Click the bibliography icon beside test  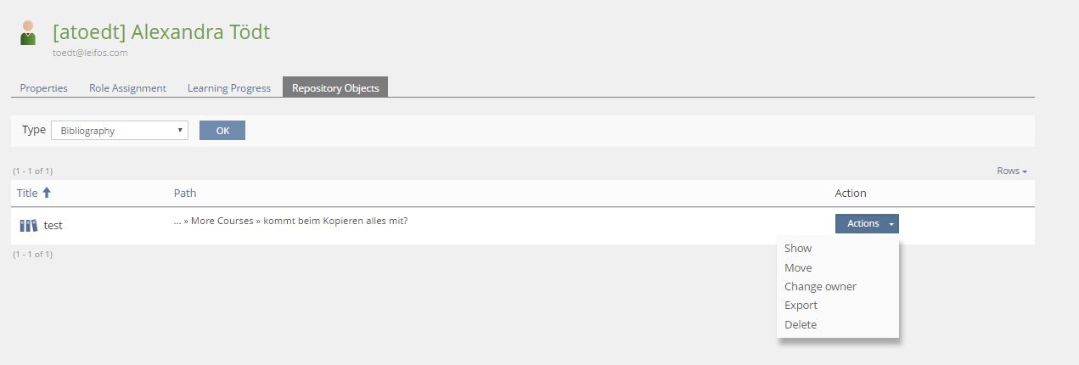29,226
